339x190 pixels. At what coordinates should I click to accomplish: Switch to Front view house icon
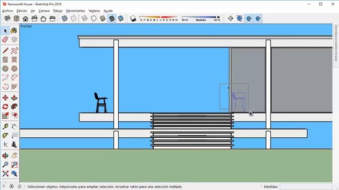(25, 18)
